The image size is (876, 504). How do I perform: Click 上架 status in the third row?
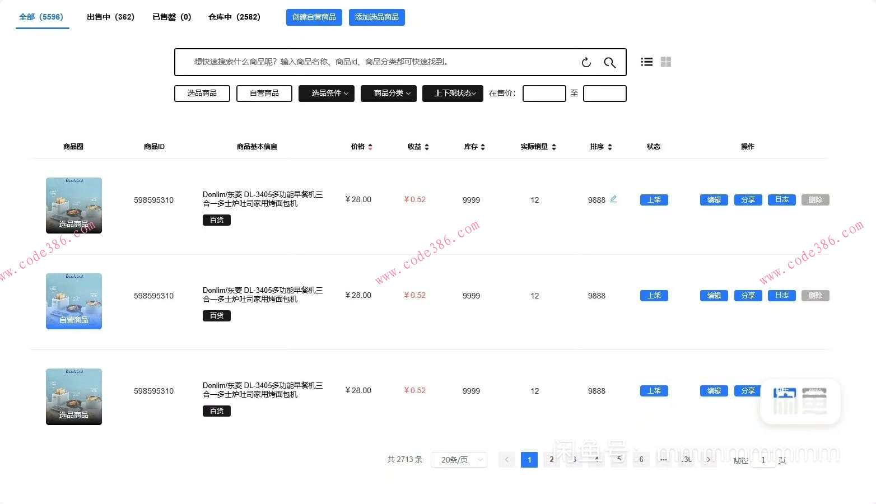(654, 391)
